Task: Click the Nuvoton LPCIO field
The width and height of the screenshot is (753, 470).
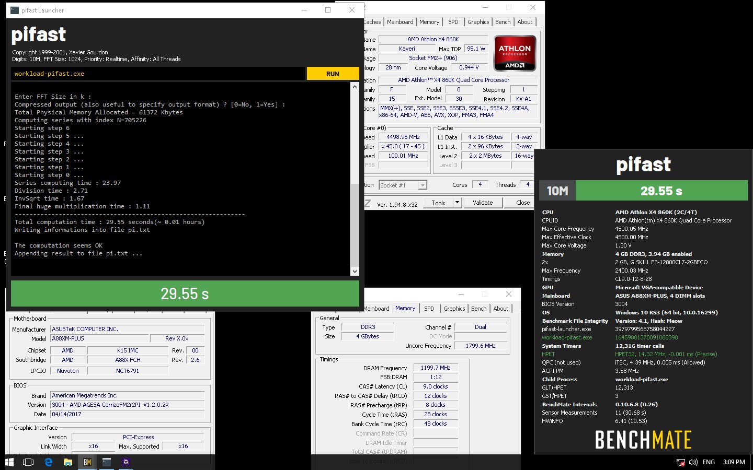Action: [x=68, y=371]
